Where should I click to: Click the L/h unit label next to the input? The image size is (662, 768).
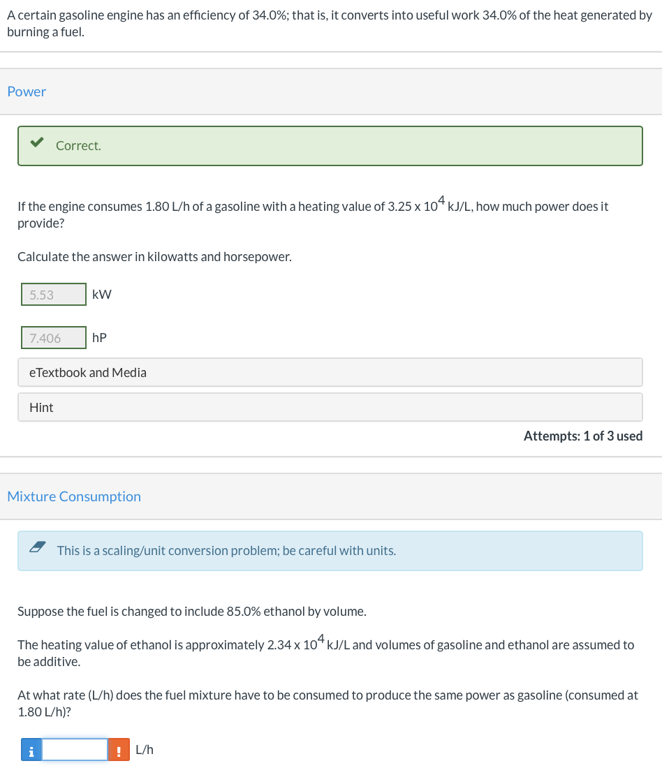144,749
